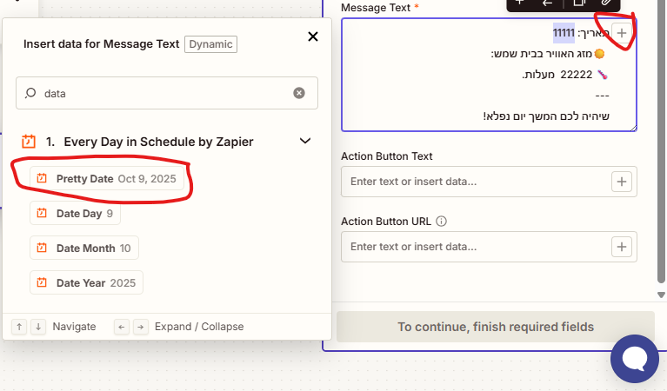Select the Date Month data pill
667x391 pixels.
[84, 249]
